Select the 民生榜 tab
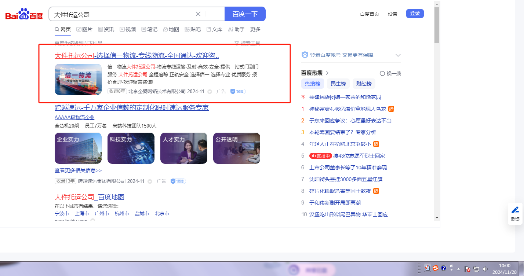 click(338, 84)
